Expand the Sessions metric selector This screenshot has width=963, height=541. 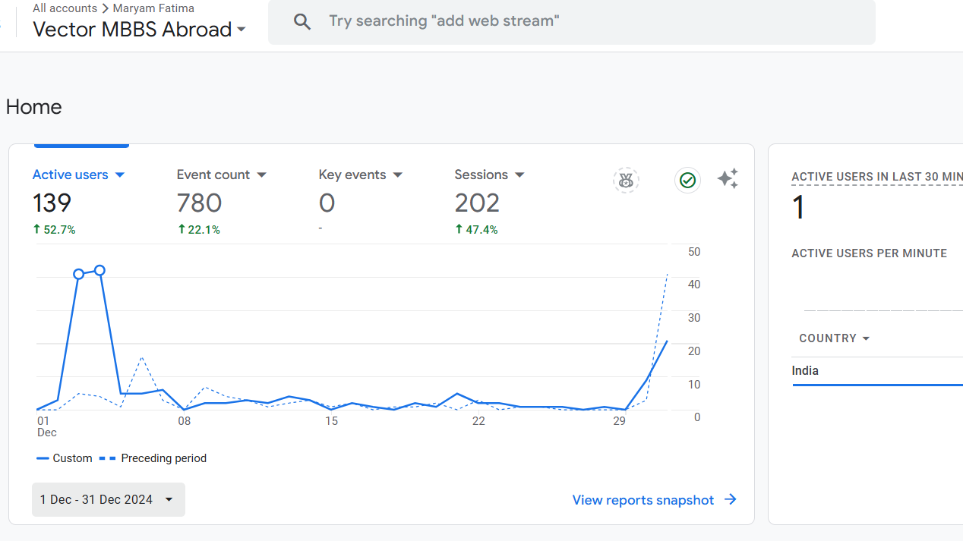490,175
